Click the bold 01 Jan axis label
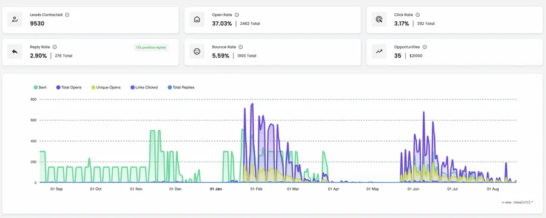 coord(216,189)
